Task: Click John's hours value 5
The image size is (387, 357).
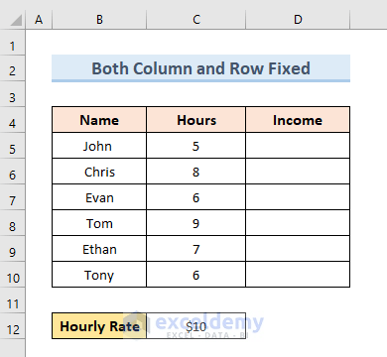Action: point(196,146)
